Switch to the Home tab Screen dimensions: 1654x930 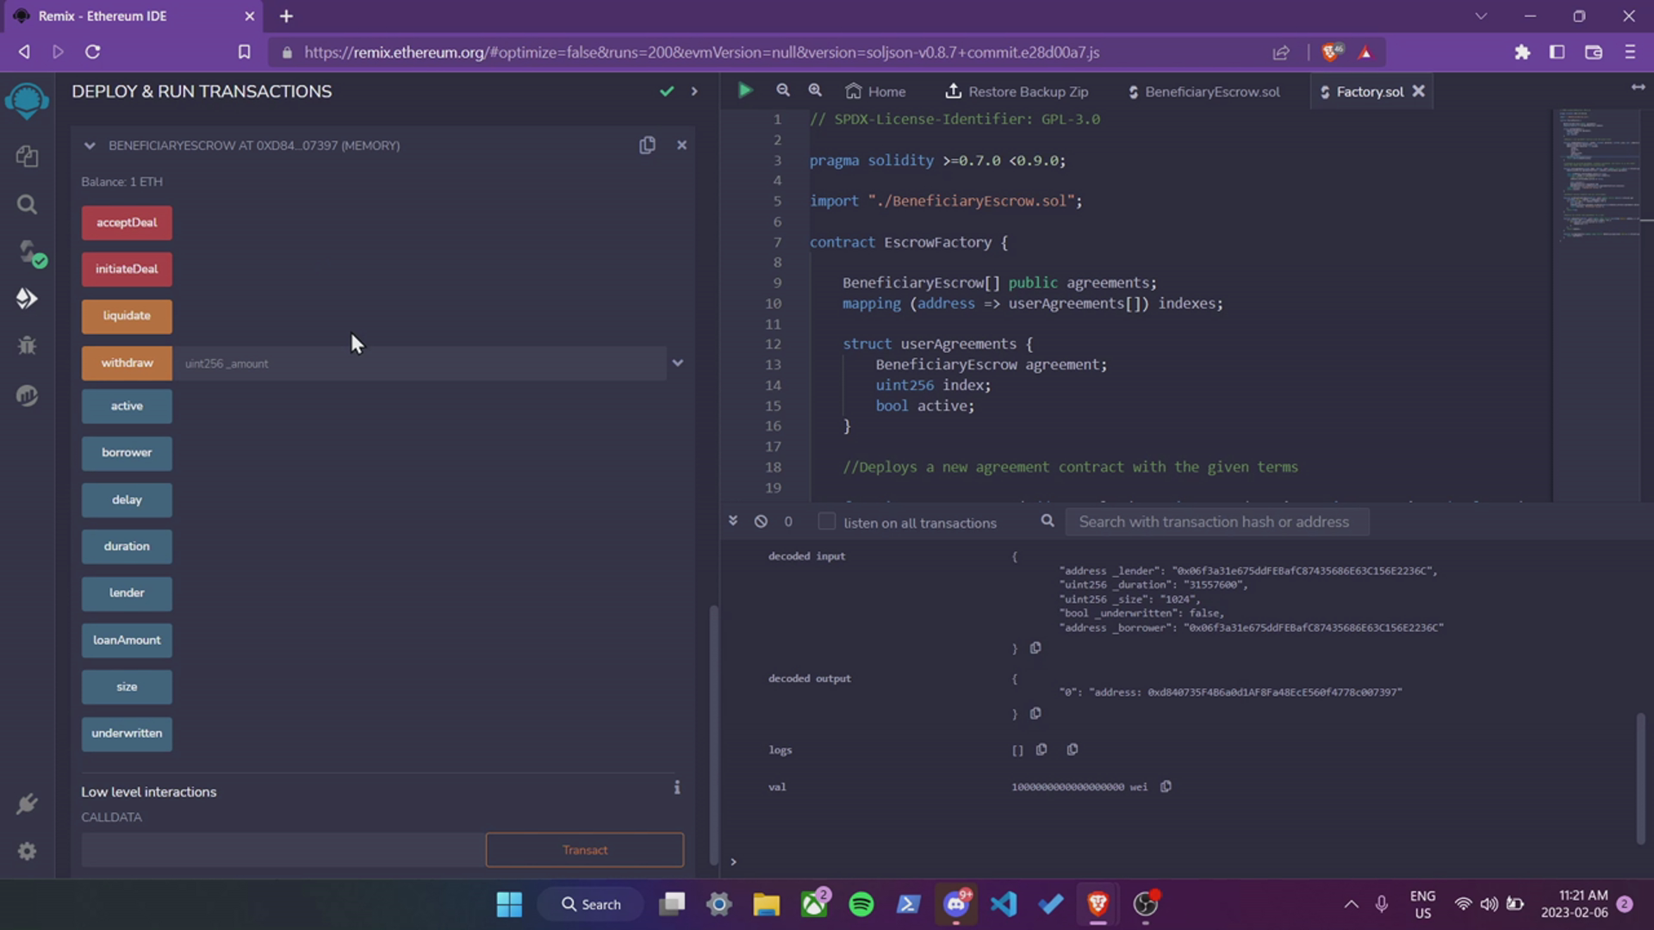click(875, 91)
